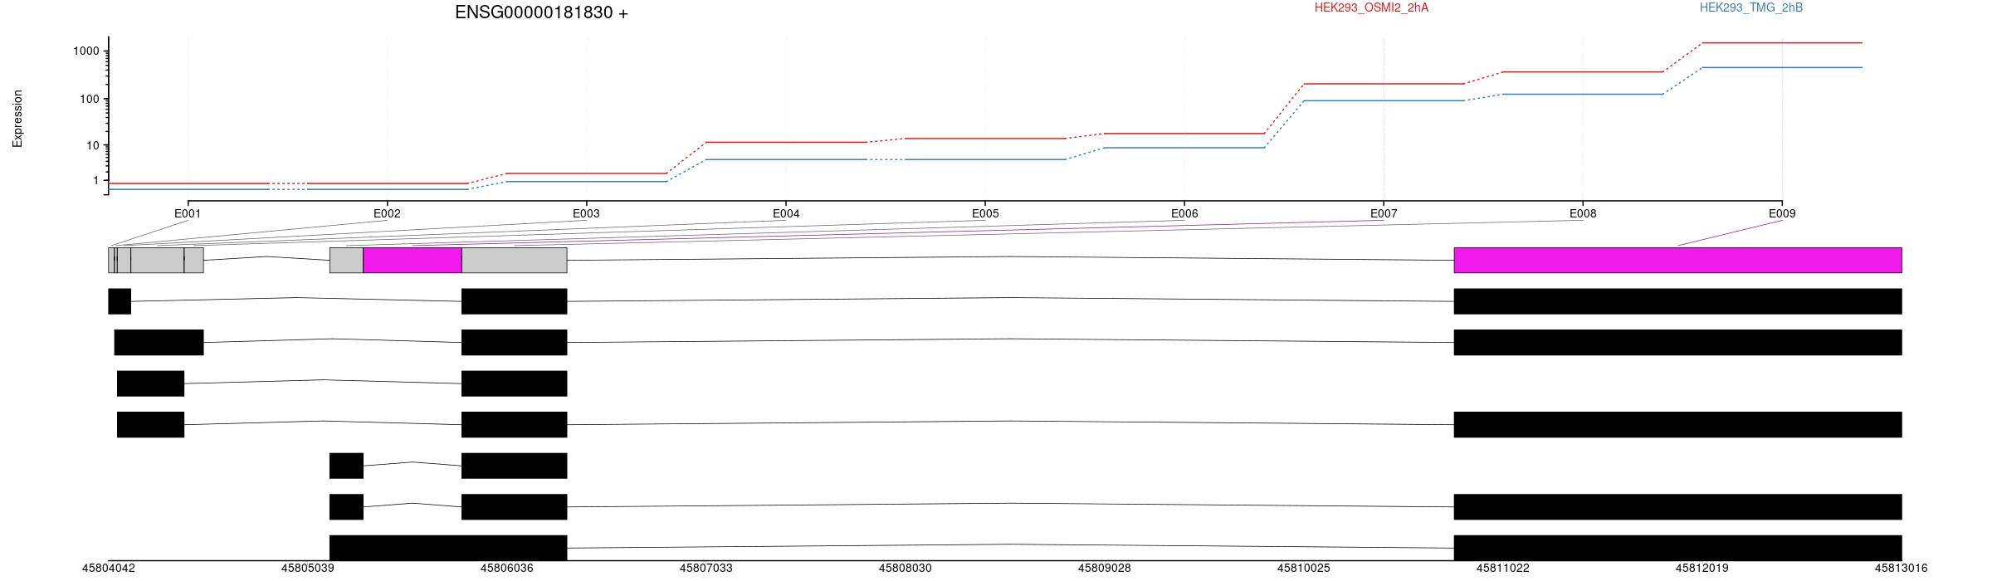Screen dimensions: 1992x581
Task: Click genomic coordinate 45808030
Action: coord(905,569)
